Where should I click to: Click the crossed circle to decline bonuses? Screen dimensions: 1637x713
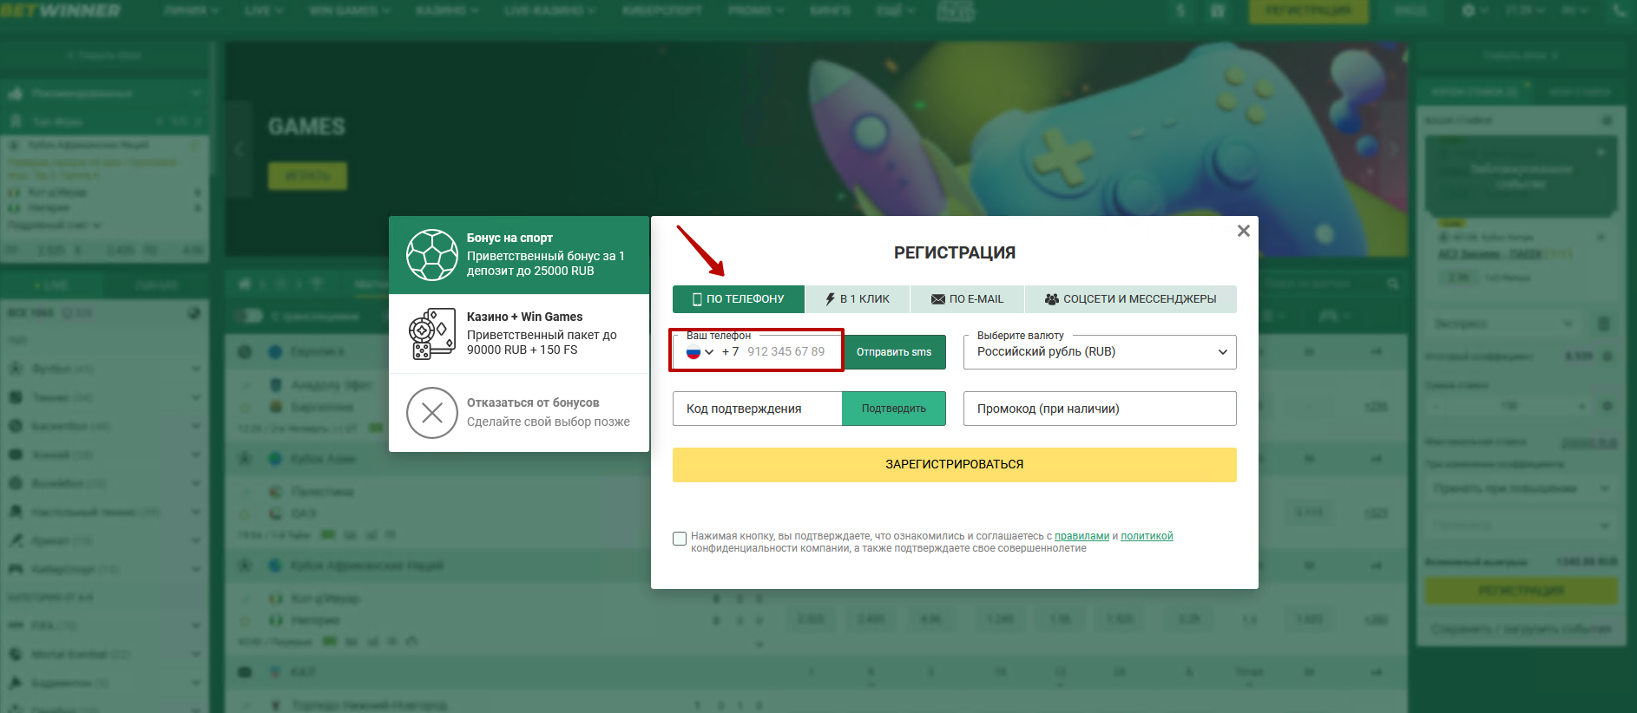(431, 413)
